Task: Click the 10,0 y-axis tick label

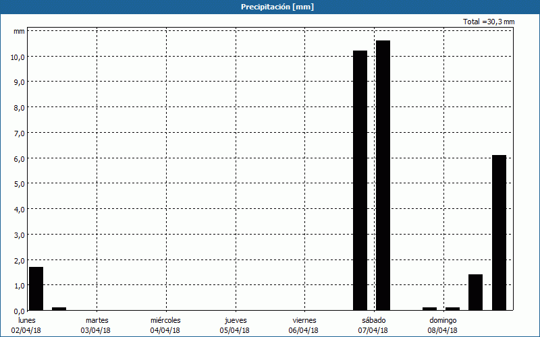Action: [18, 57]
